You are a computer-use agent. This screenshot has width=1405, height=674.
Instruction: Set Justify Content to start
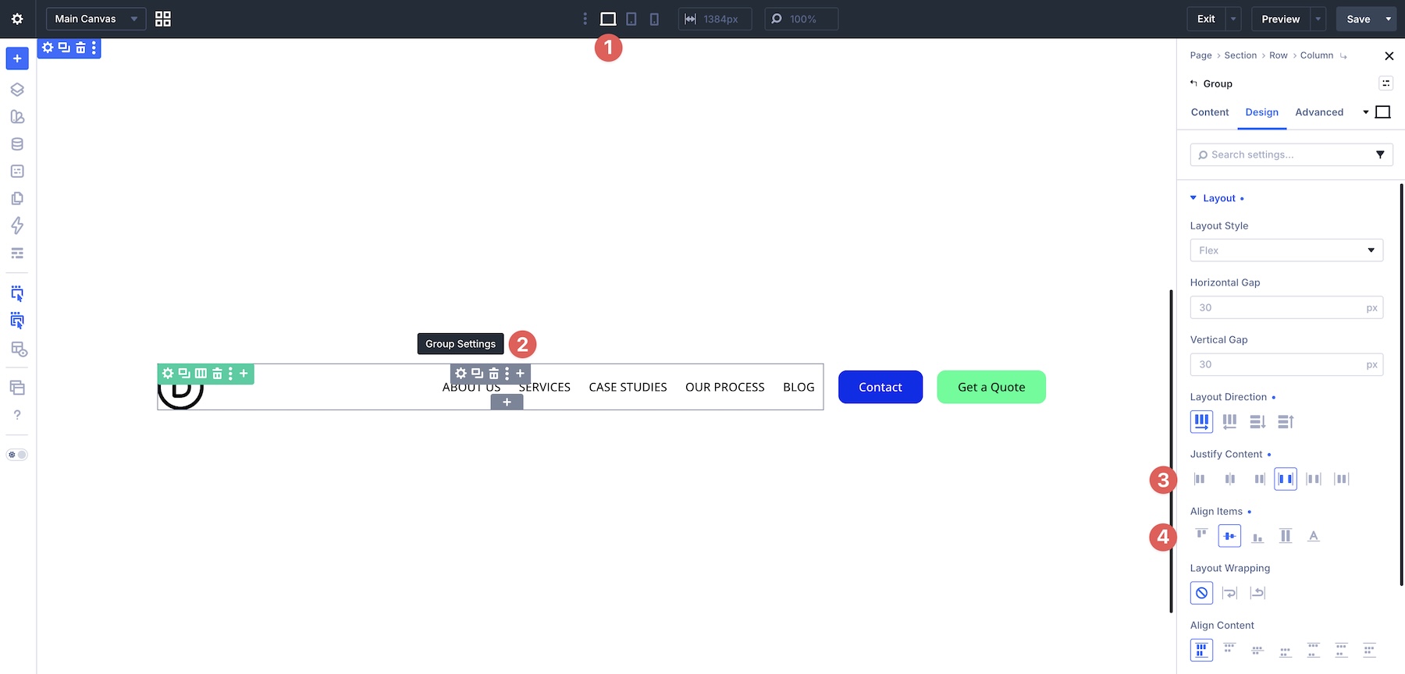tap(1201, 479)
